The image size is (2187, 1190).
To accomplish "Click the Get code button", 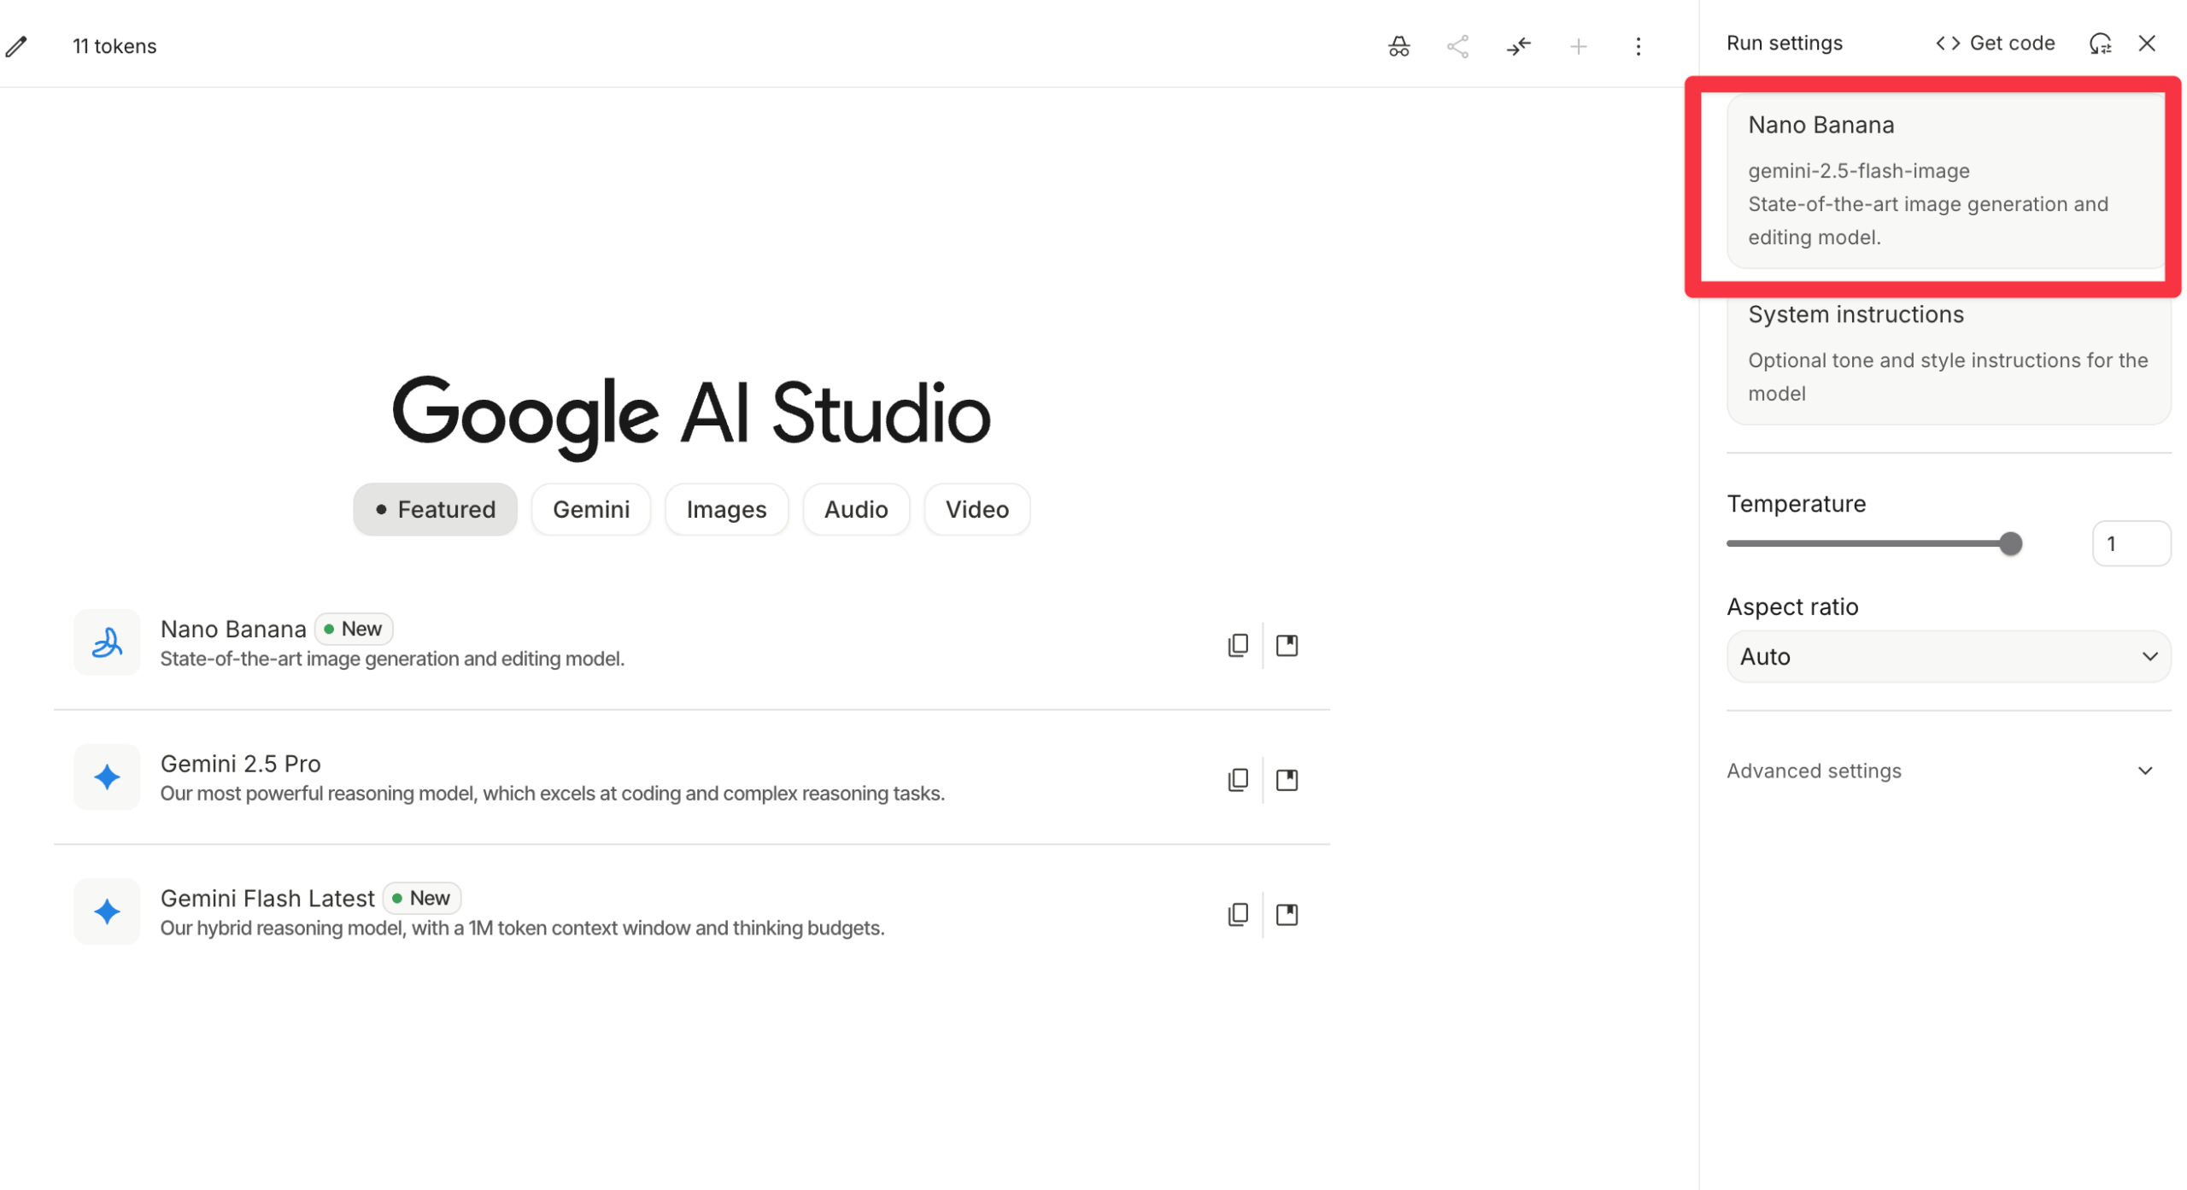I will [1995, 43].
